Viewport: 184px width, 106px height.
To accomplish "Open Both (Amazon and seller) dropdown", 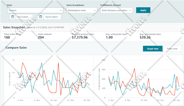I will click(x=117, y=10).
